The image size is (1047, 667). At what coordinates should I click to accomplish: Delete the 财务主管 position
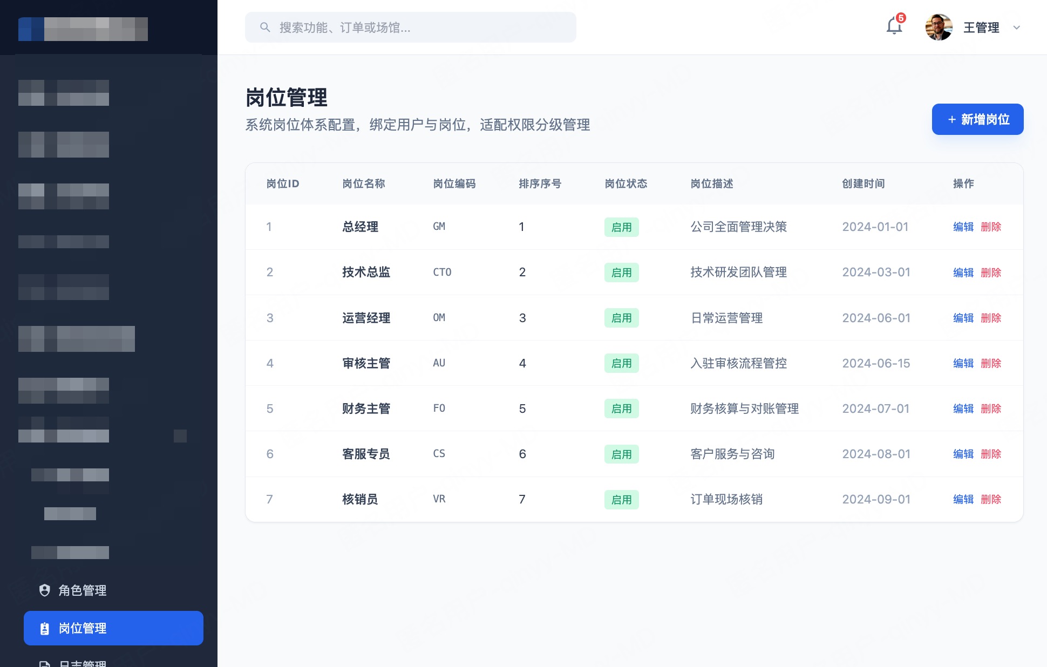pos(991,409)
